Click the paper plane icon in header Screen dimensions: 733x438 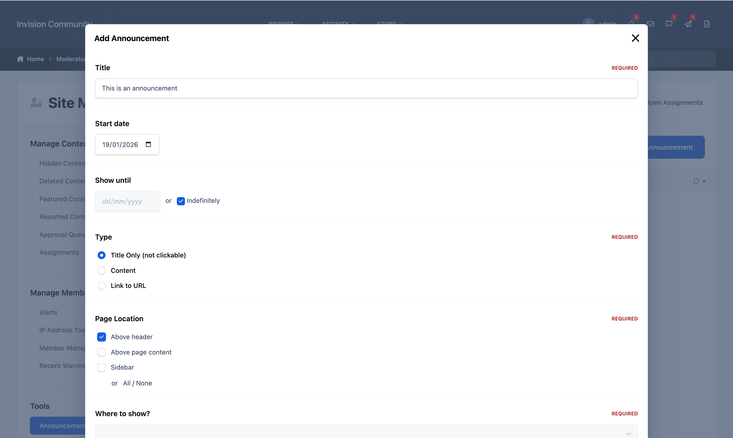tap(688, 24)
